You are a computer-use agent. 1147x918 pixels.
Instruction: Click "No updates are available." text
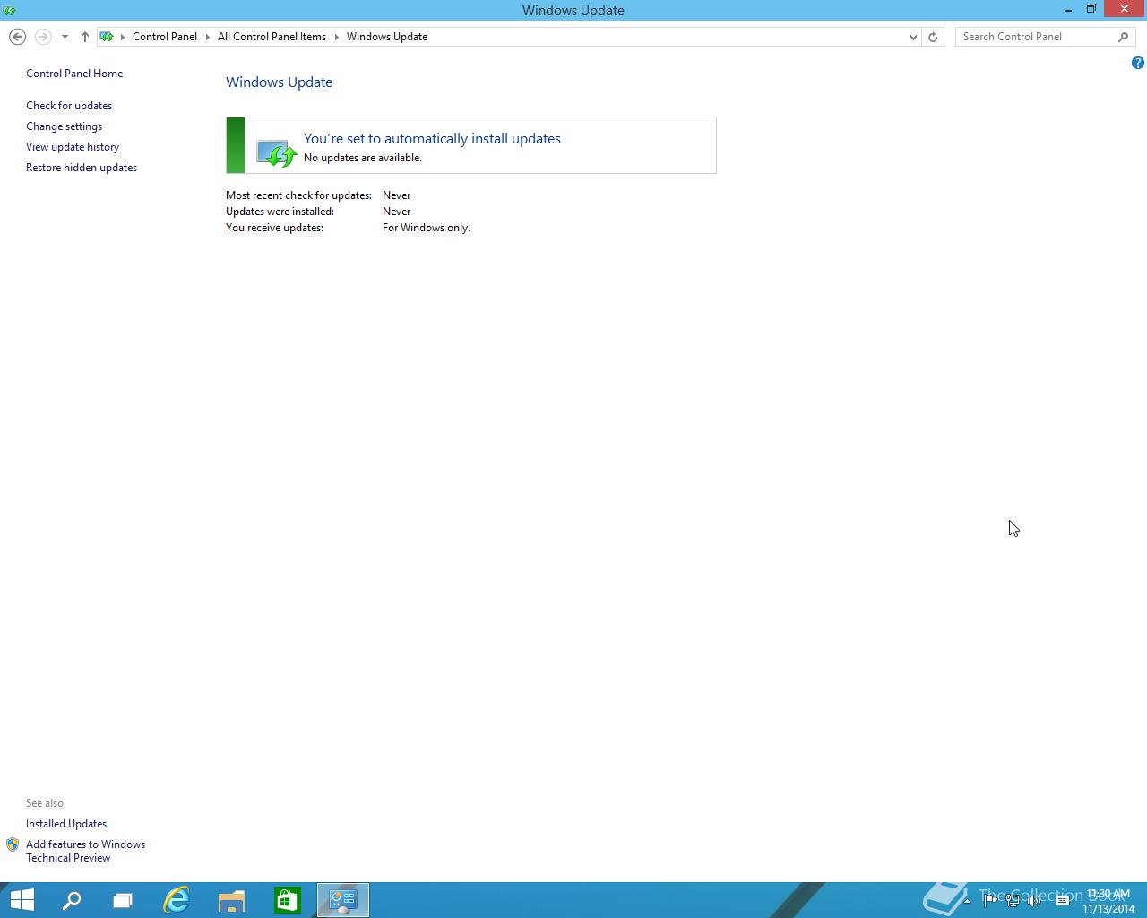tap(363, 158)
